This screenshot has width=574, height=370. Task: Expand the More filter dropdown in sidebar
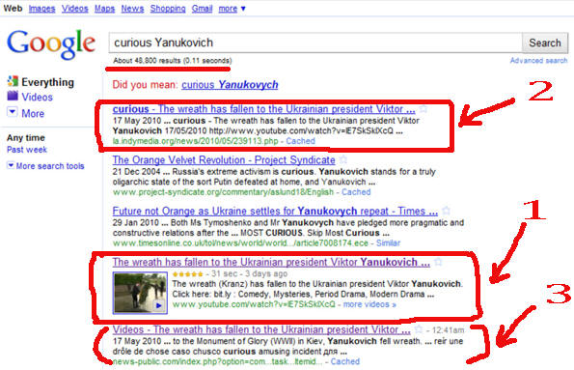click(x=13, y=111)
